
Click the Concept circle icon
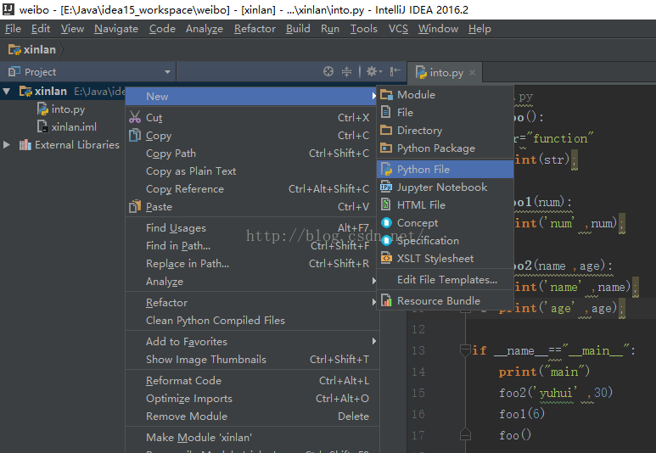(387, 222)
